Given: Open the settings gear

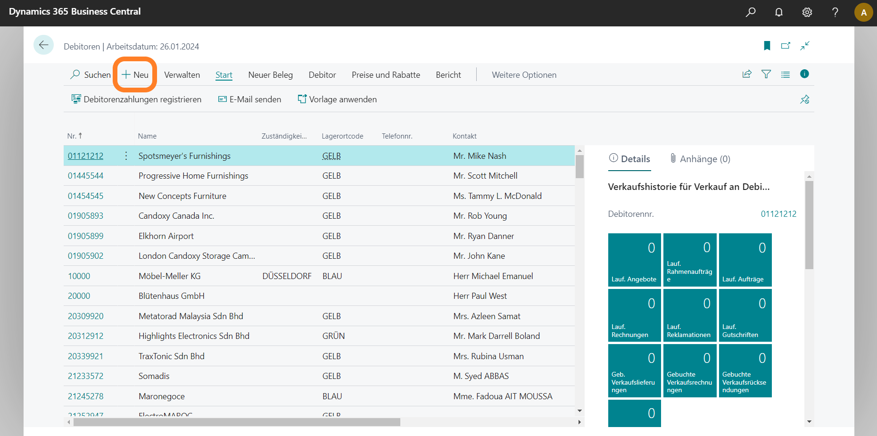Looking at the screenshot, I should (807, 12).
